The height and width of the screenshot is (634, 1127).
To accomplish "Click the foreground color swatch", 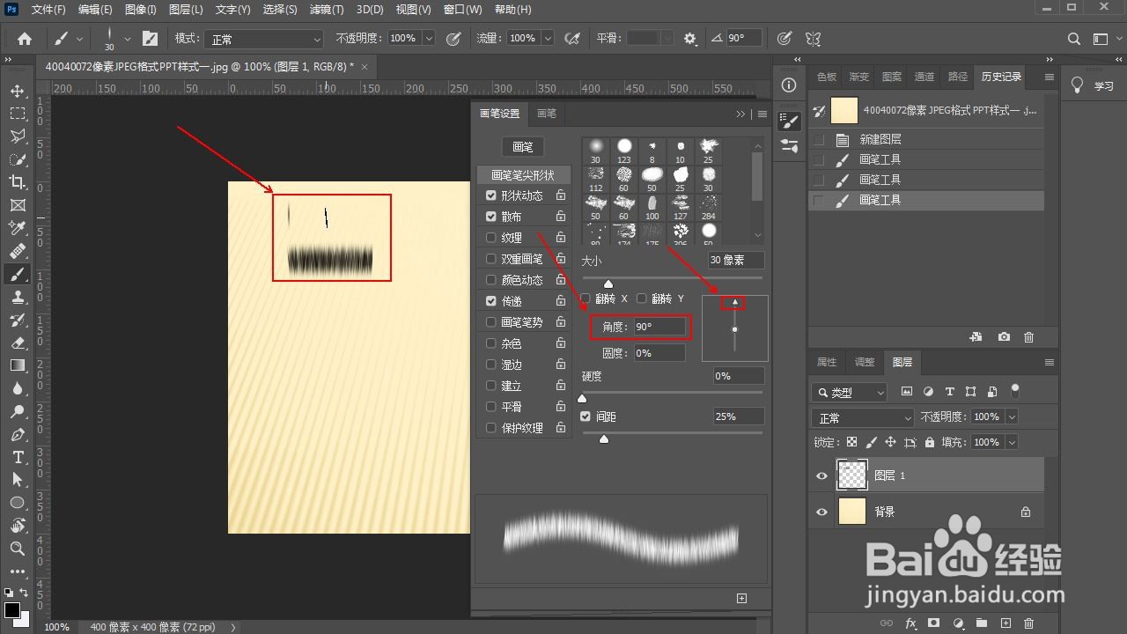I will [12, 610].
